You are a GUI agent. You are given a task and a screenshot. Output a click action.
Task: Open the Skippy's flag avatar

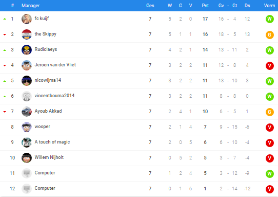(27, 34)
